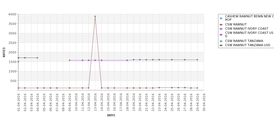The height and width of the screenshot is (120, 274).
Task: Click the CSW RAWNUT point on 16-04-2016
Action: click(114, 88)
